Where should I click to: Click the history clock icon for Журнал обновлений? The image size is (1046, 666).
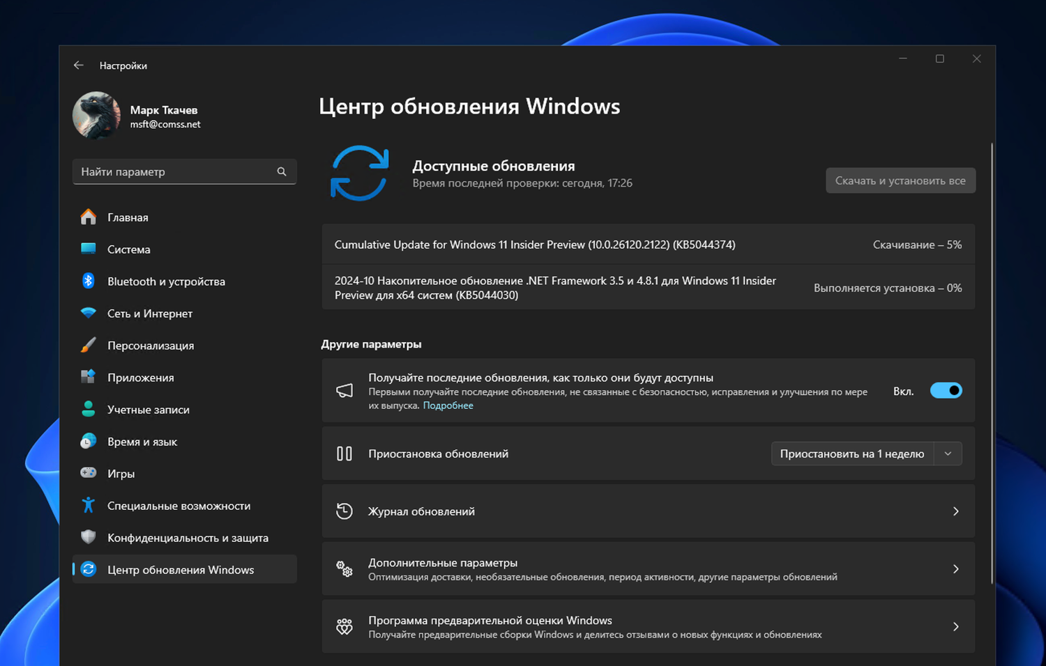(344, 511)
